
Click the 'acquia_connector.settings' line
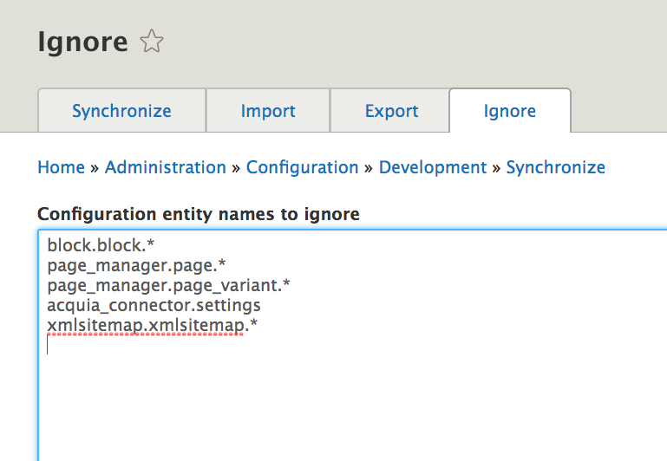click(154, 306)
